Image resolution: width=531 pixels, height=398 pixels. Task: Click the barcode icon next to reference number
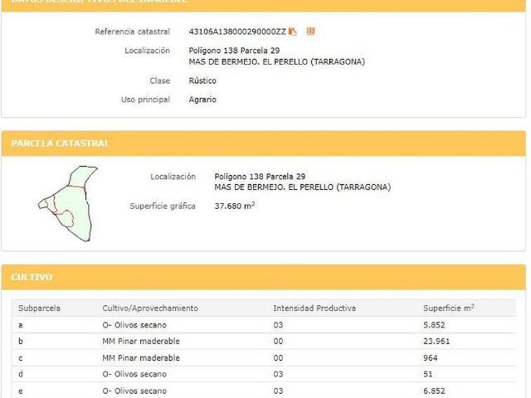310,32
